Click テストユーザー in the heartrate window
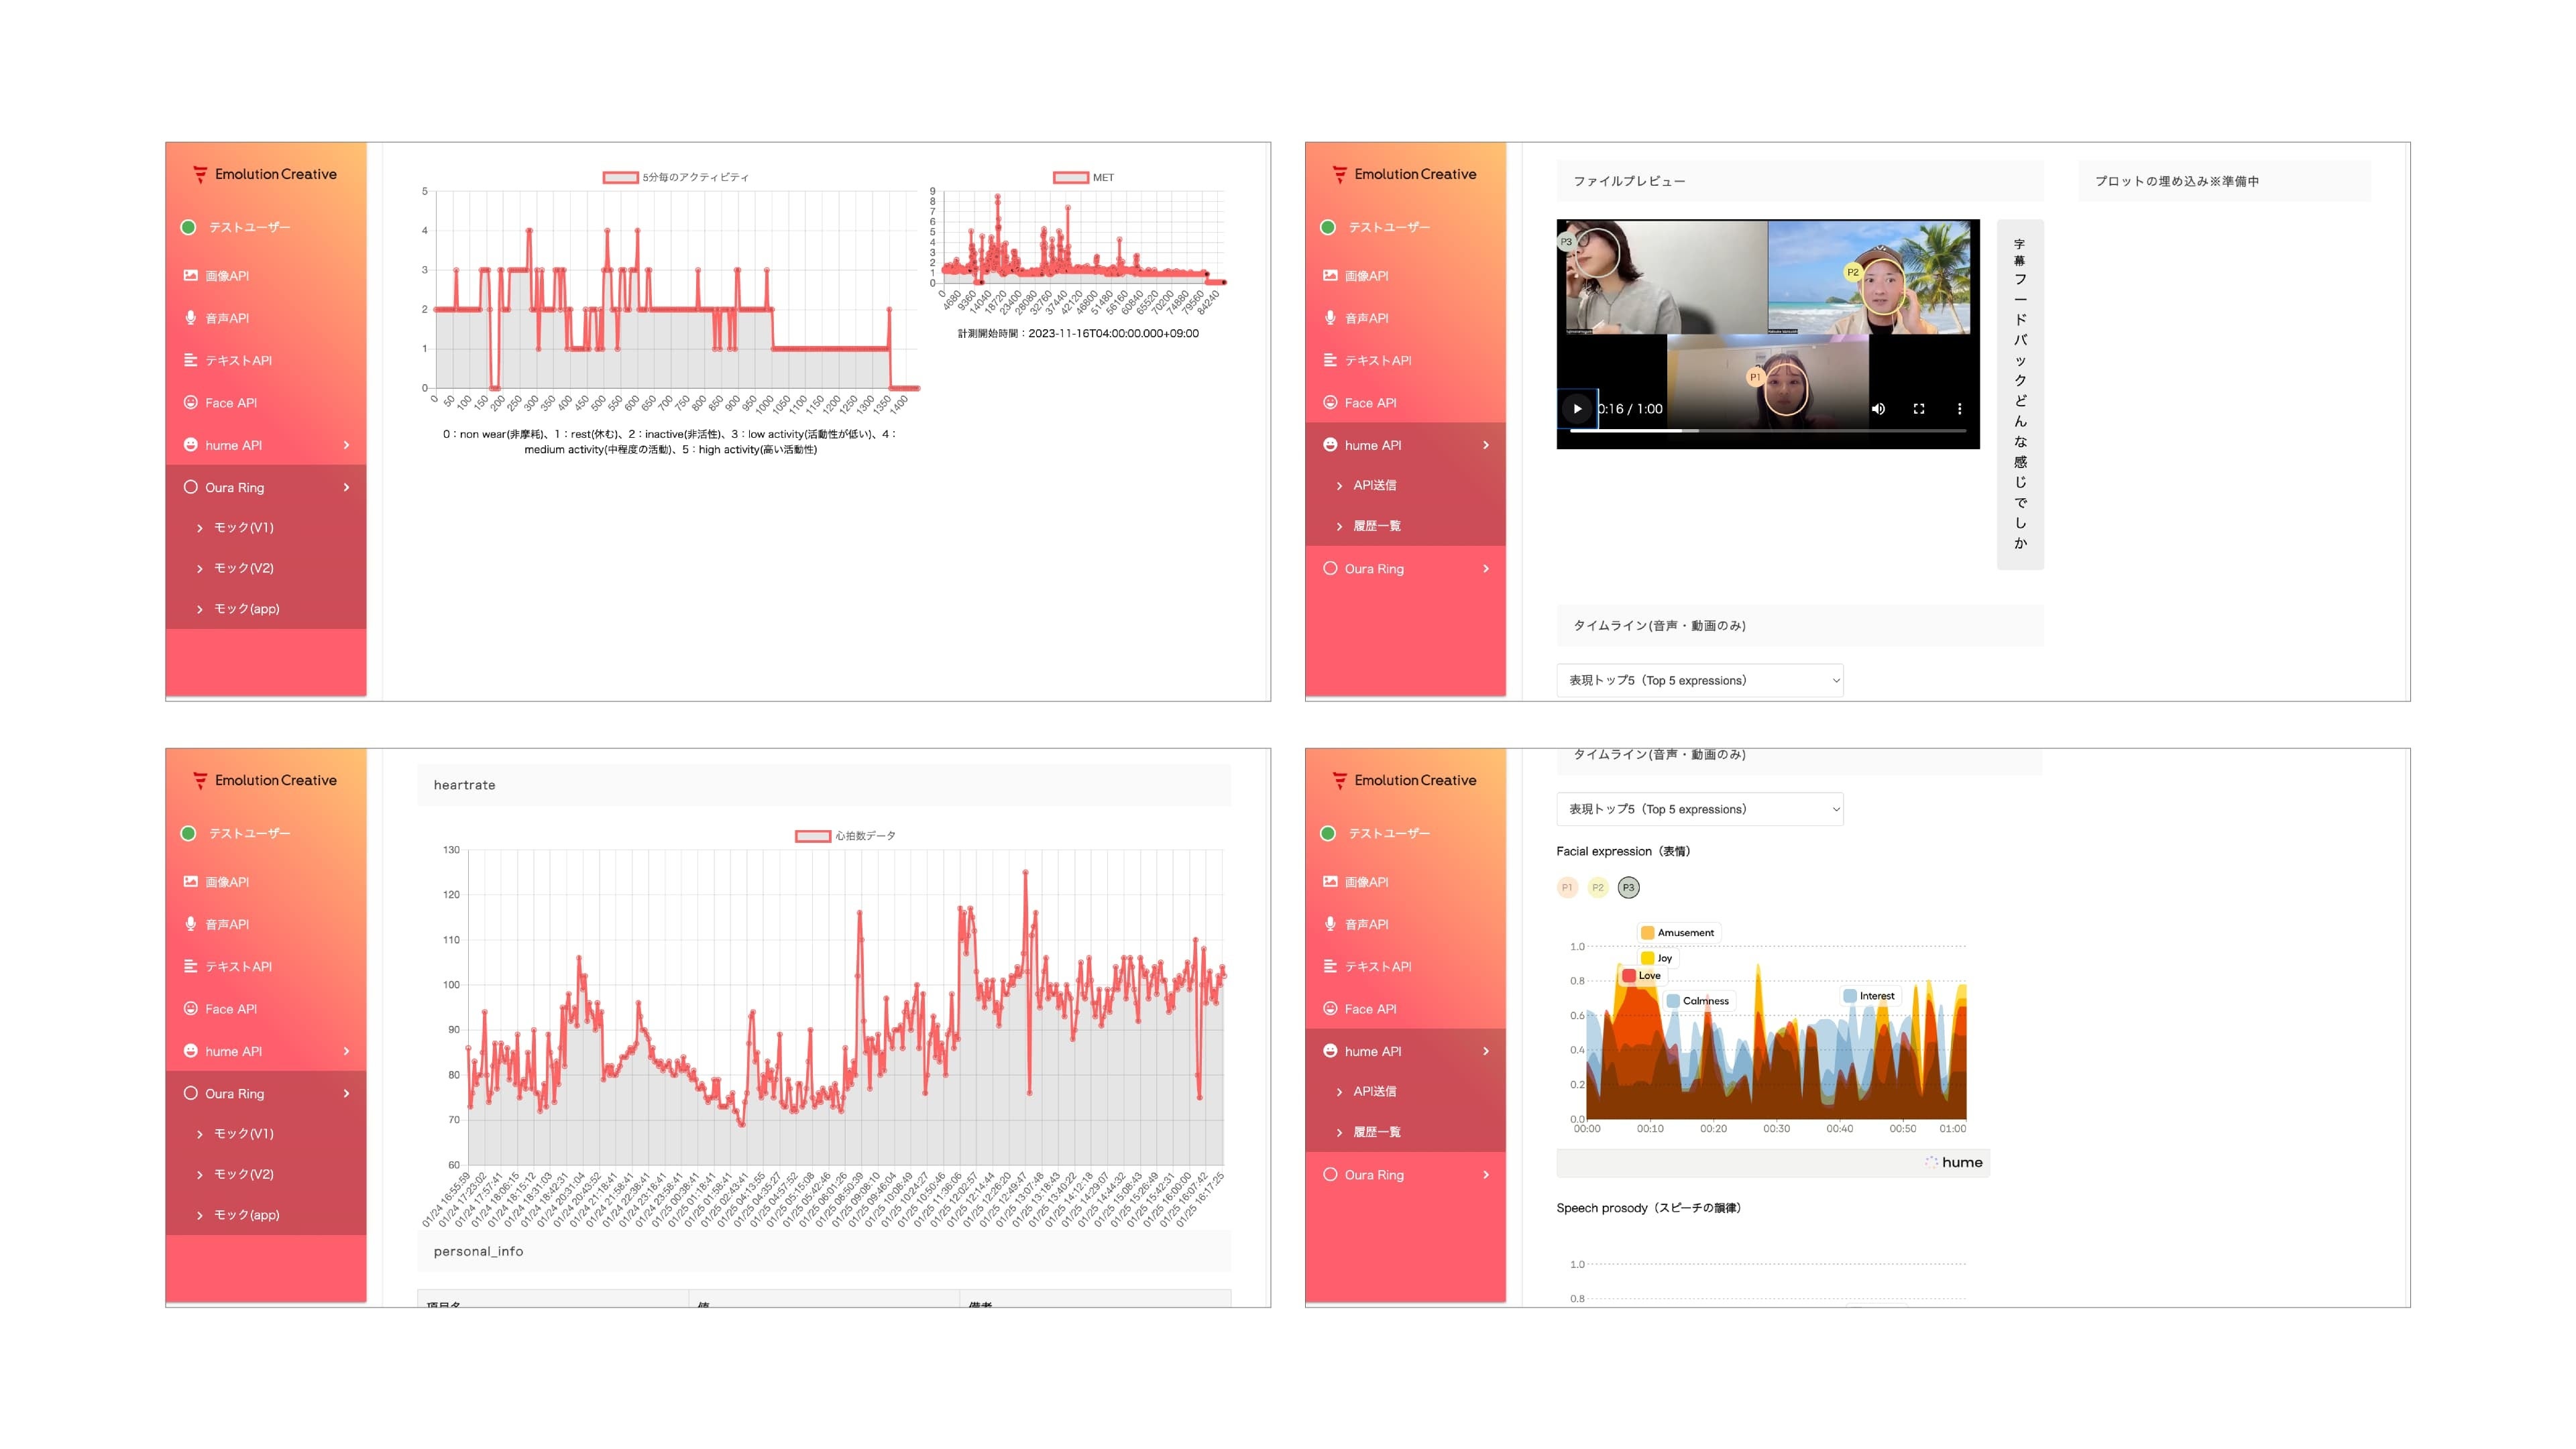The width and height of the screenshot is (2576, 1449). pos(250,833)
